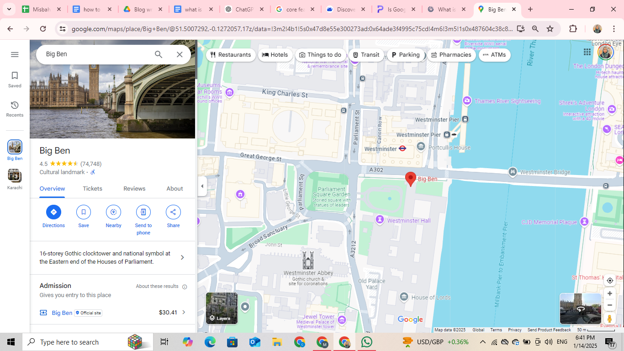Image resolution: width=624 pixels, height=351 pixels.
Task: Select the Portcullis House marker
Action: pos(421,146)
